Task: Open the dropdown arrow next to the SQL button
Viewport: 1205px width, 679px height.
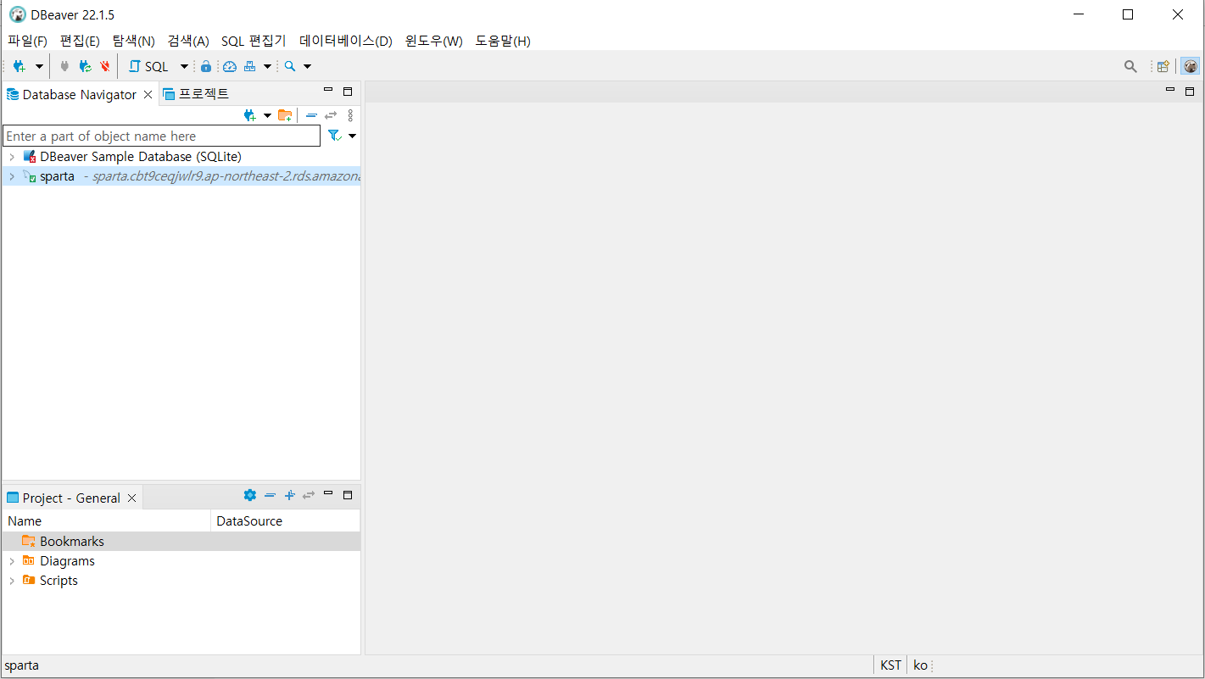Action: pyautogui.click(x=184, y=66)
